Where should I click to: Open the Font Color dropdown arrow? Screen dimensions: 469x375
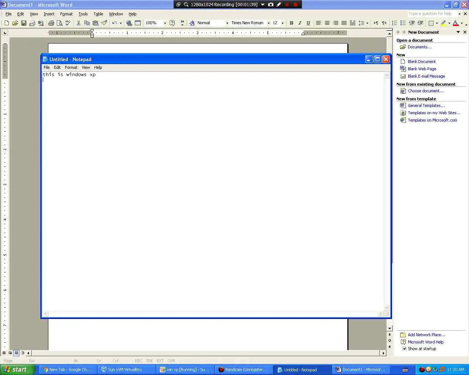(461, 23)
